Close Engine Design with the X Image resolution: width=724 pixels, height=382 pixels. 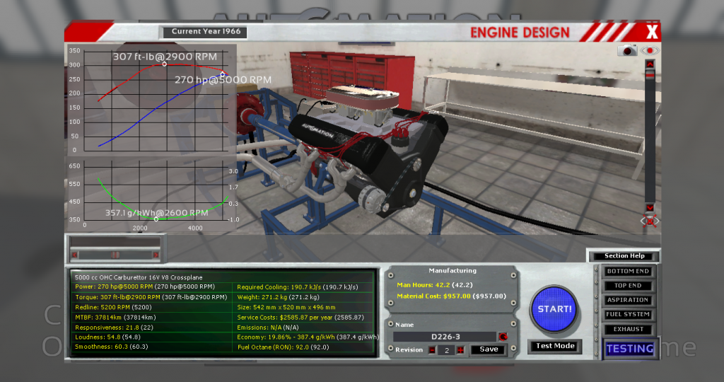click(x=651, y=32)
